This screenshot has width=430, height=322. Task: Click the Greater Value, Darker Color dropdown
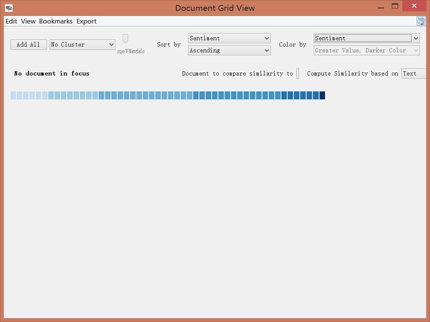click(366, 50)
